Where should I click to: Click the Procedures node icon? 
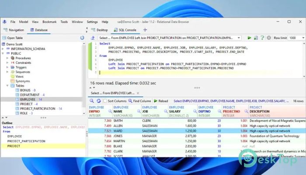point(13,58)
